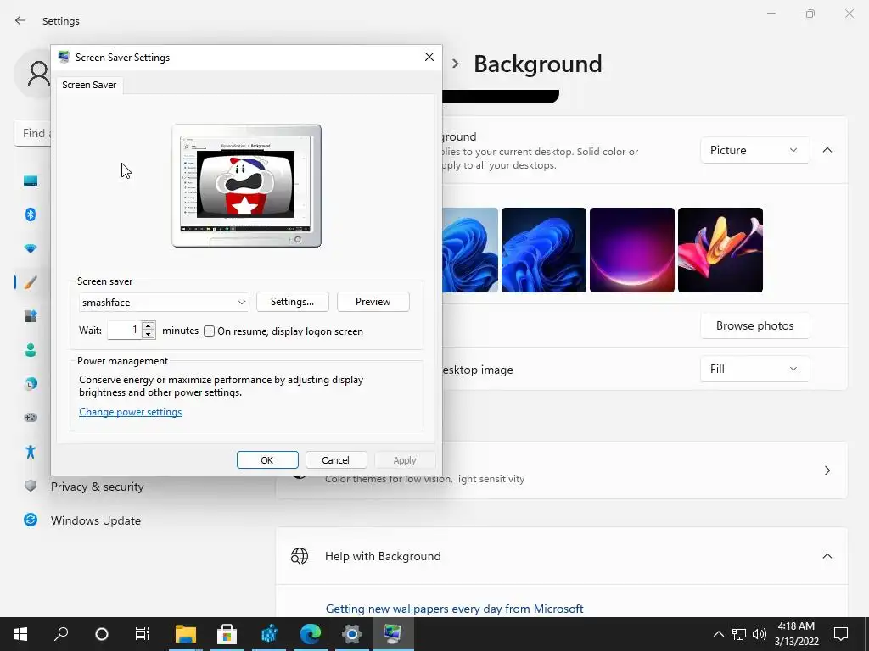Click the Find a setting search box

33,133
